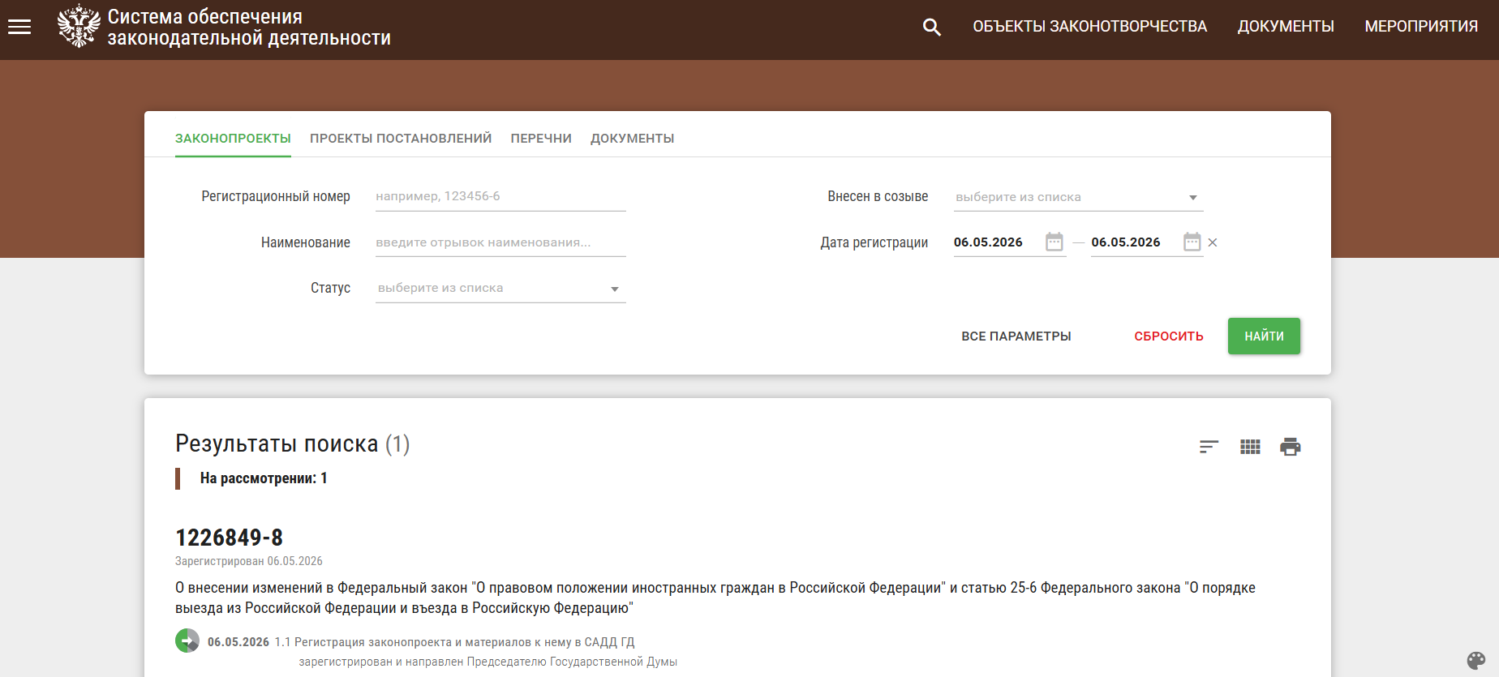Open the hamburger navigation menu
The width and height of the screenshot is (1499, 677).
(x=19, y=27)
